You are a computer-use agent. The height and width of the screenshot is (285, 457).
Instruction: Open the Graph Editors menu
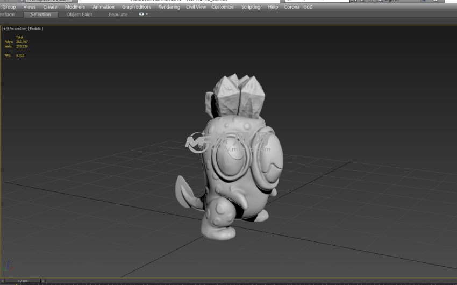pos(136,7)
